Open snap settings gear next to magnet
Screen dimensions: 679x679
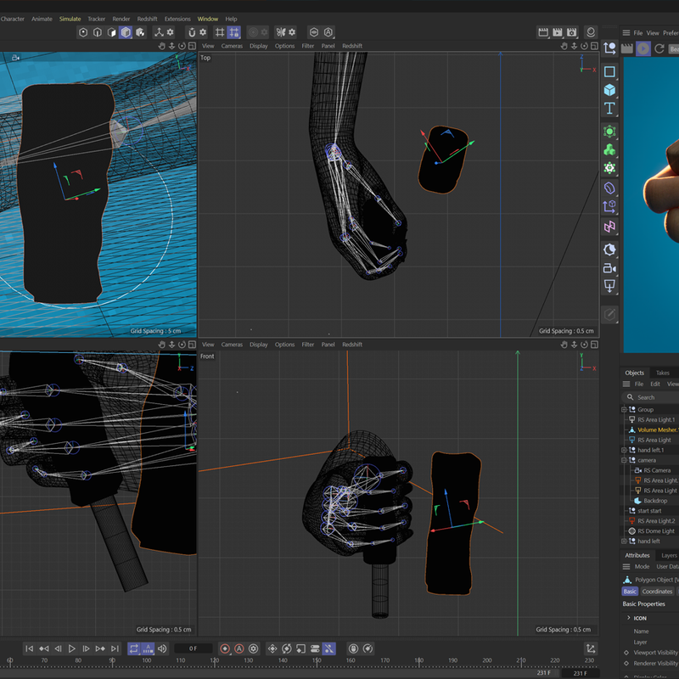tap(203, 32)
